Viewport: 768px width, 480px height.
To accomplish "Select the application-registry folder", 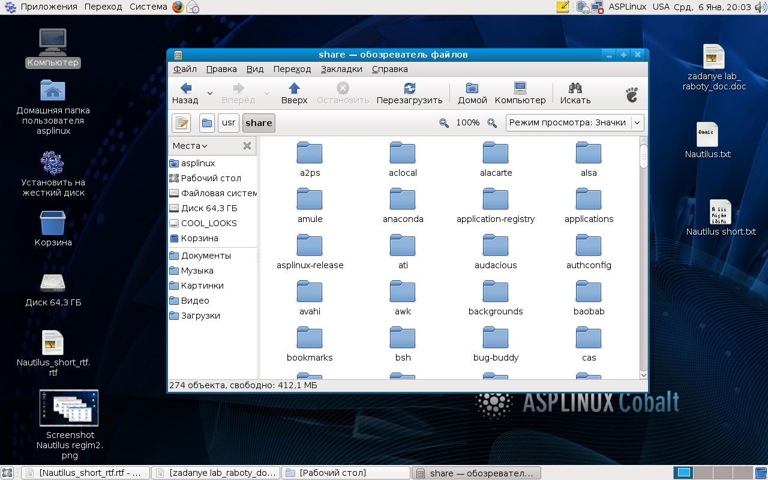I will pos(496,199).
